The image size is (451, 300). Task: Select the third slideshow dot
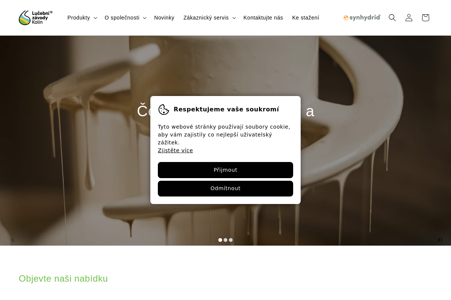pos(231,240)
